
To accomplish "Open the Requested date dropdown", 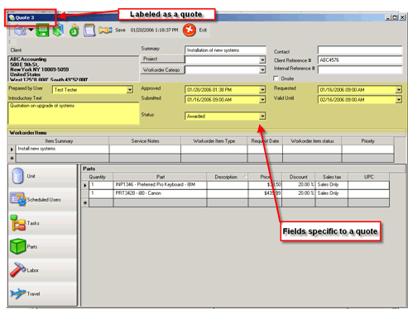I will (399, 90).
